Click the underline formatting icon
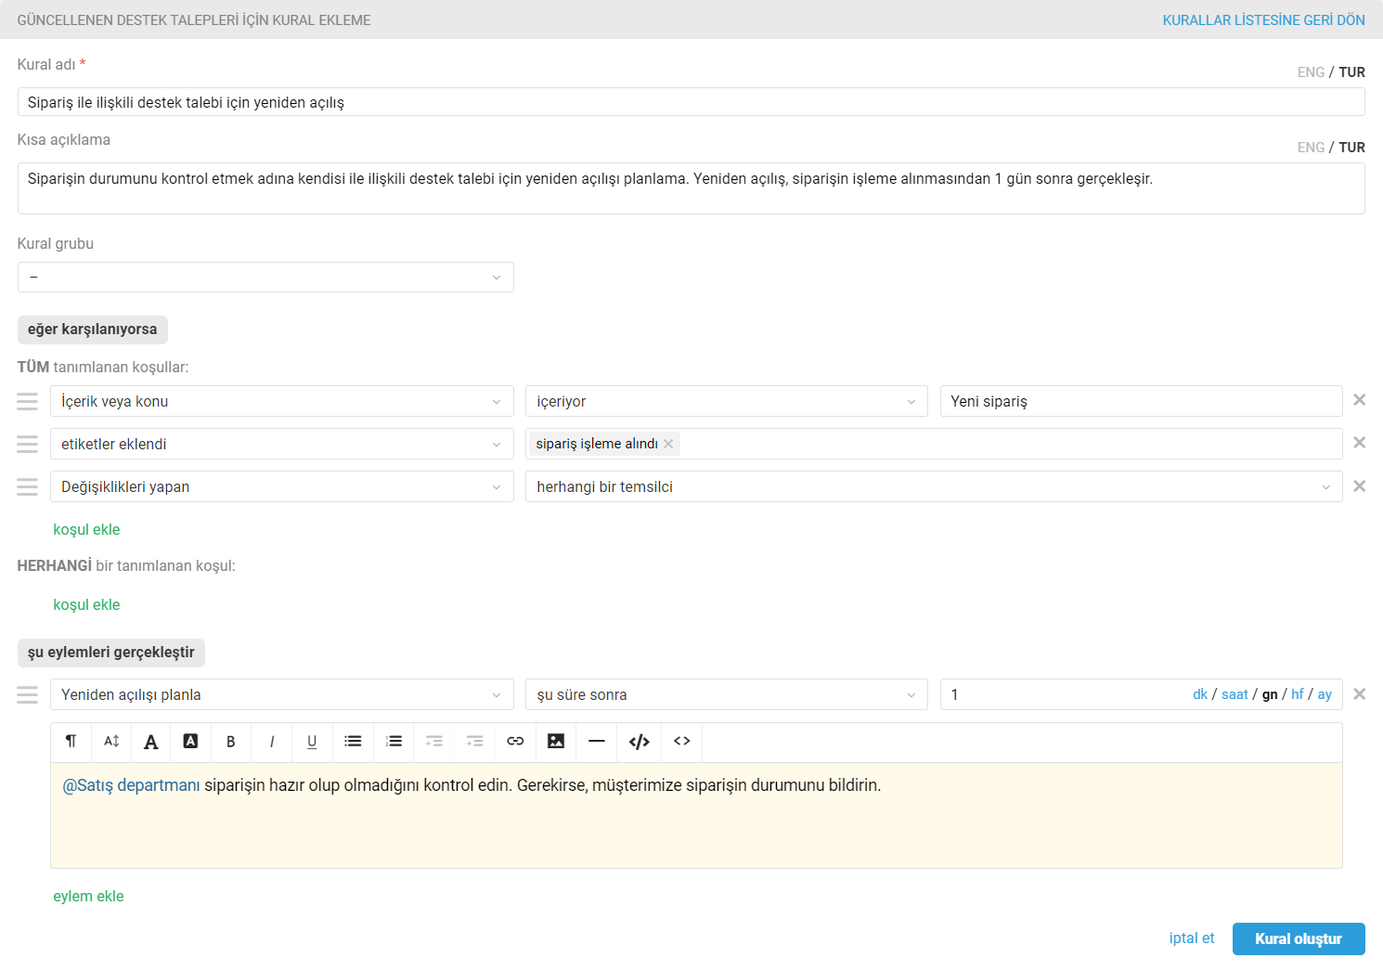The image size is (1383, 971). pyautogui.click(x=312, y=742)
